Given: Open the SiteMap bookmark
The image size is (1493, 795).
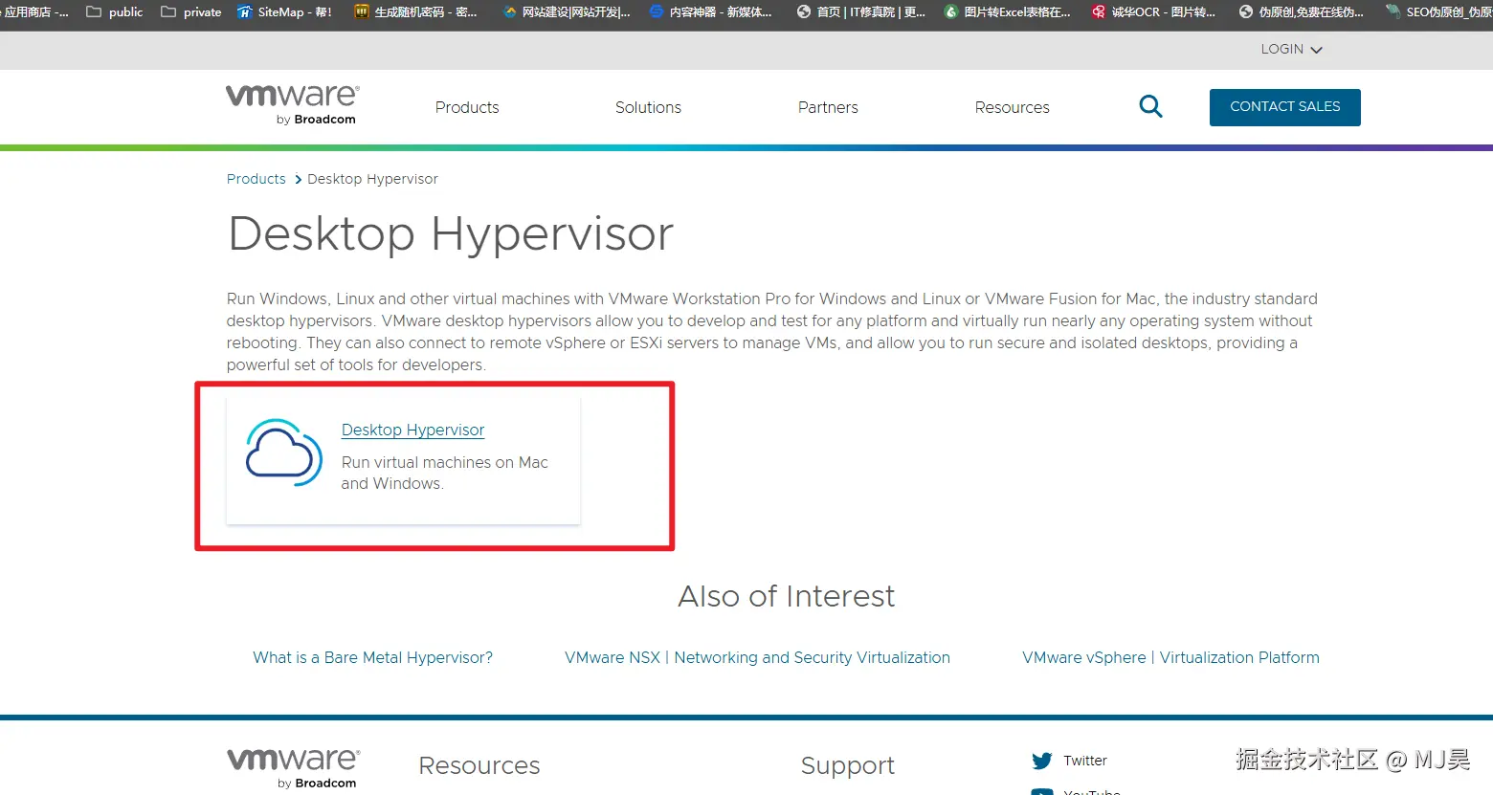Looking at the screenshot, I should (284, 11).
